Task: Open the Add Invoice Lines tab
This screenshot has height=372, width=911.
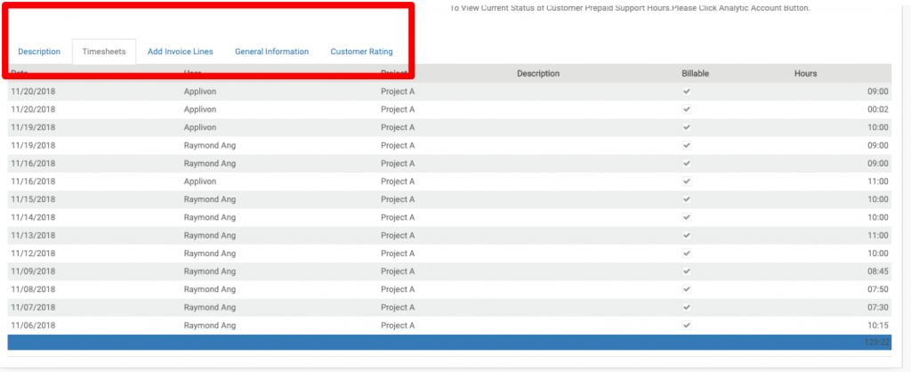Action: click(180, 52)
